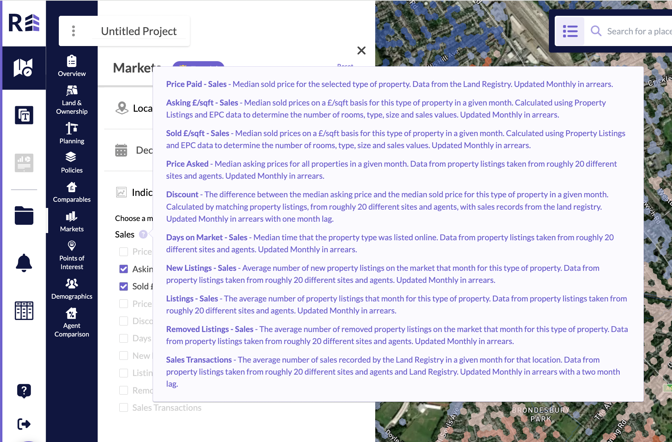
Task: Toggle the map list view button
Action: coord(570,31)
